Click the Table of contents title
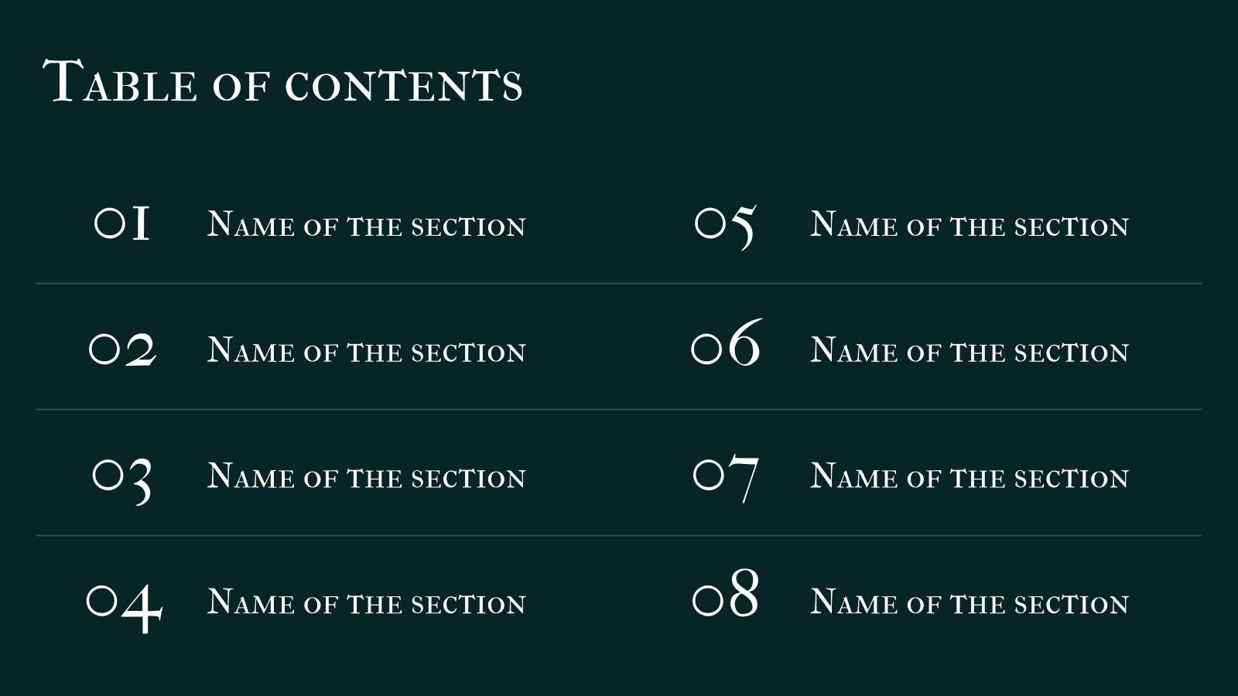1238x696 pixels. point(283,81)
